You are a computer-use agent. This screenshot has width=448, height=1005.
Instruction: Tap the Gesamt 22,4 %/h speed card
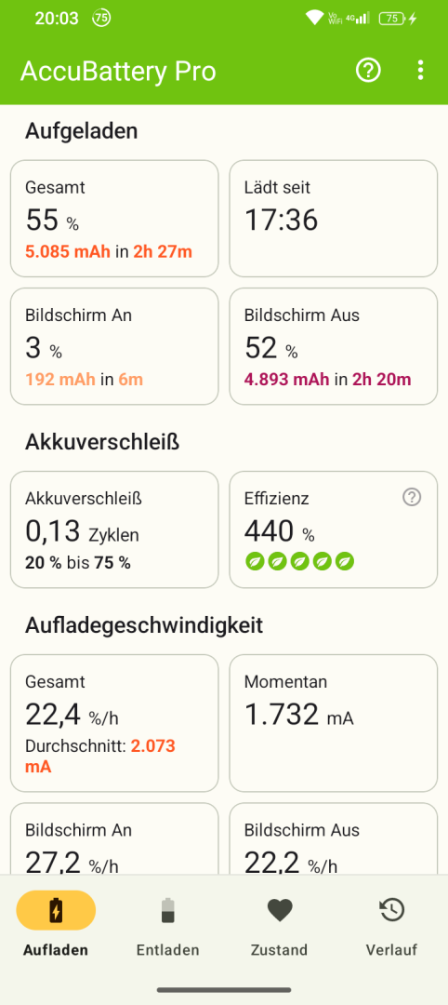(x=114, y=723)
